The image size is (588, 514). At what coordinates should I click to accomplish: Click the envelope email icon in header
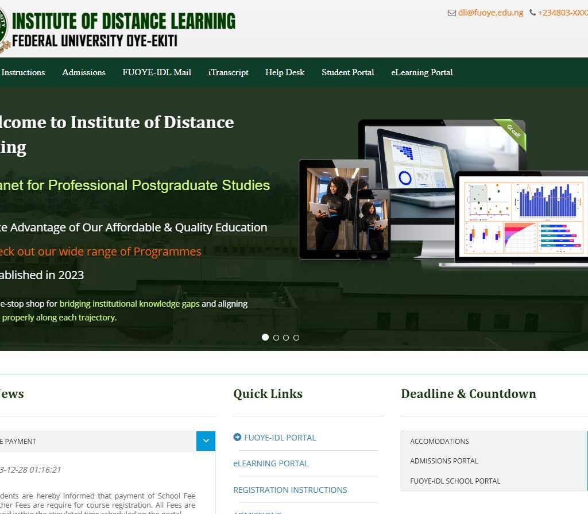451,13
